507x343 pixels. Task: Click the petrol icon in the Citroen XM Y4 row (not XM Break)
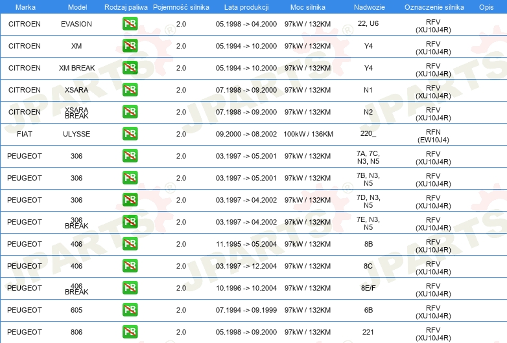(130, 46)
